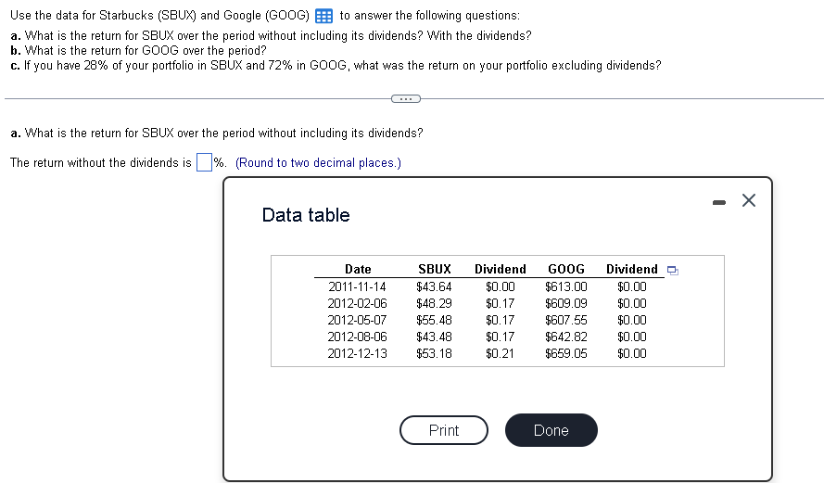The image size is (824, 483).
Task: Close the Data table dialog
Action: click(x=749, y=200)
